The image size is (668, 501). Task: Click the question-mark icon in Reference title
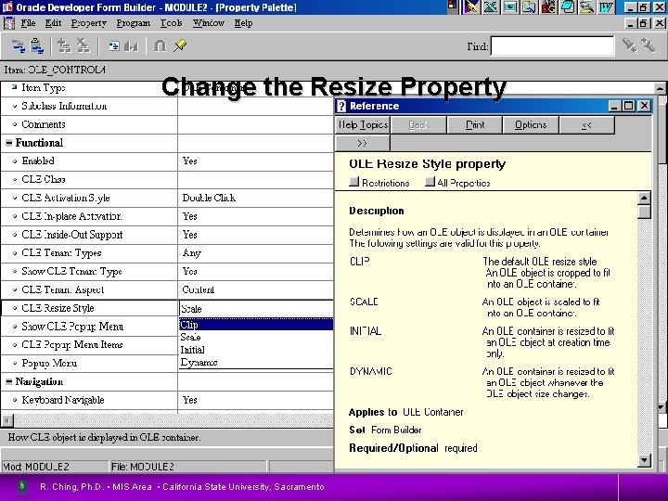341,106
